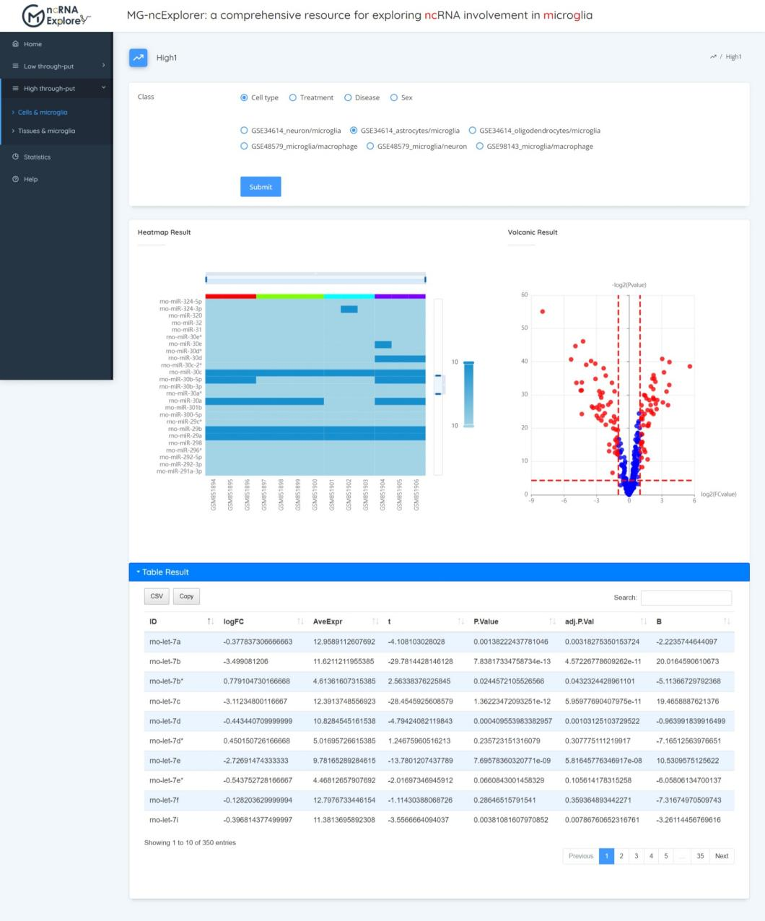The width and height of the screenshot is (765, 921).
Task: Expand the Low through-put menu
Action: point(56,66)
